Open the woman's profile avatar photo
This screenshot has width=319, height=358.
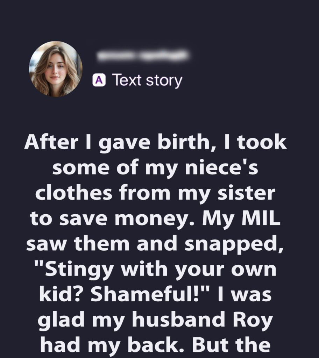coord(56,69)
